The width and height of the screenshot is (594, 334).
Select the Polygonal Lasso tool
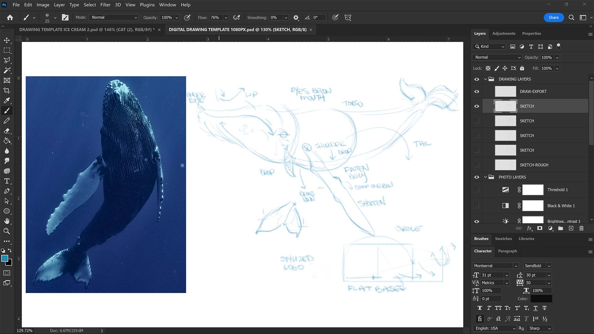click(x=7, y=60)
